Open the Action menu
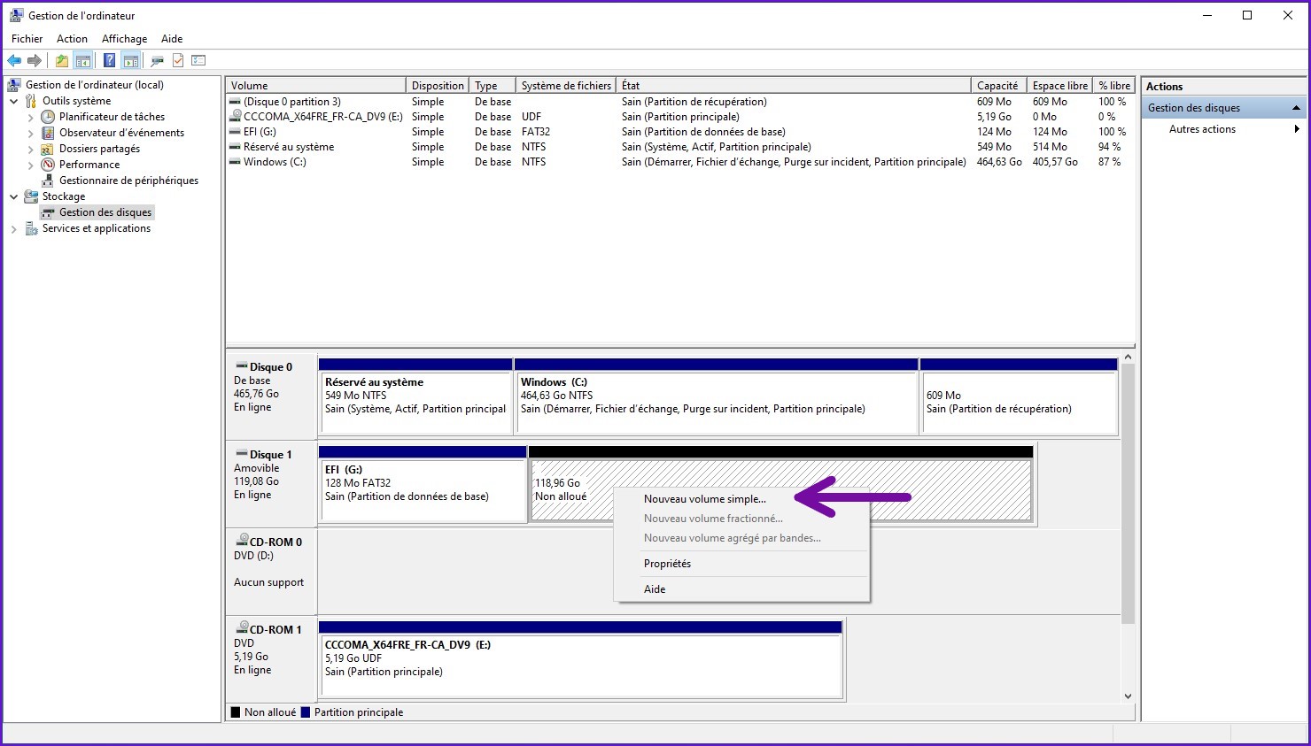Viewport: 1311px width, 746px height. coord(72,39)
